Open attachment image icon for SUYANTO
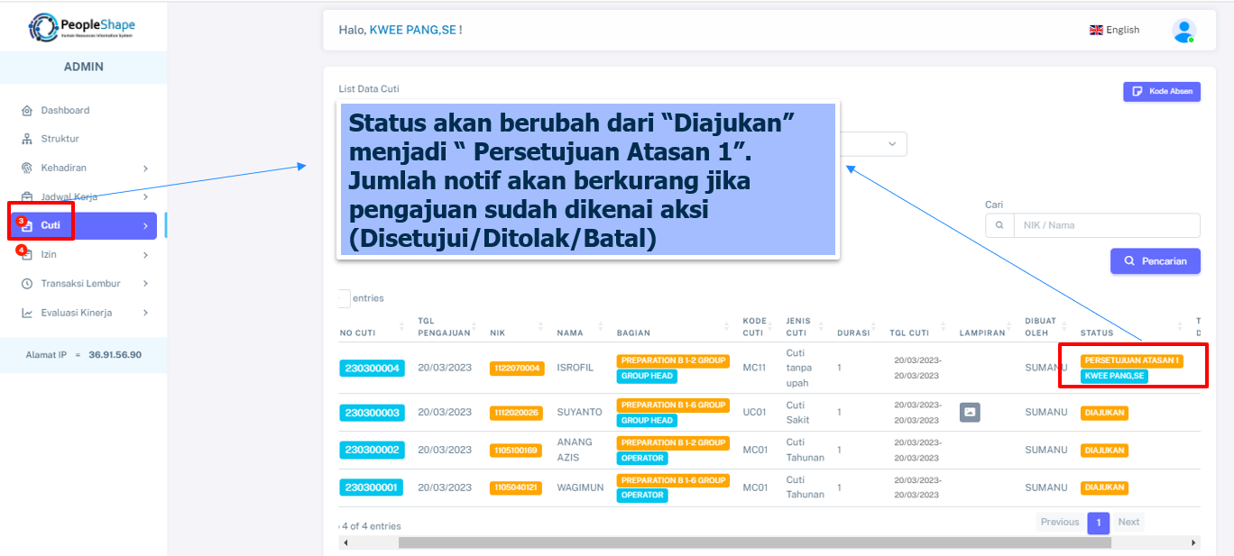The image size is (1234, 556). [970, 412]
